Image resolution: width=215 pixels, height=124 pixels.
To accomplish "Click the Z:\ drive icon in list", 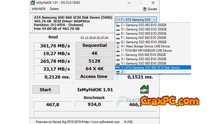I will coord(118,72).
